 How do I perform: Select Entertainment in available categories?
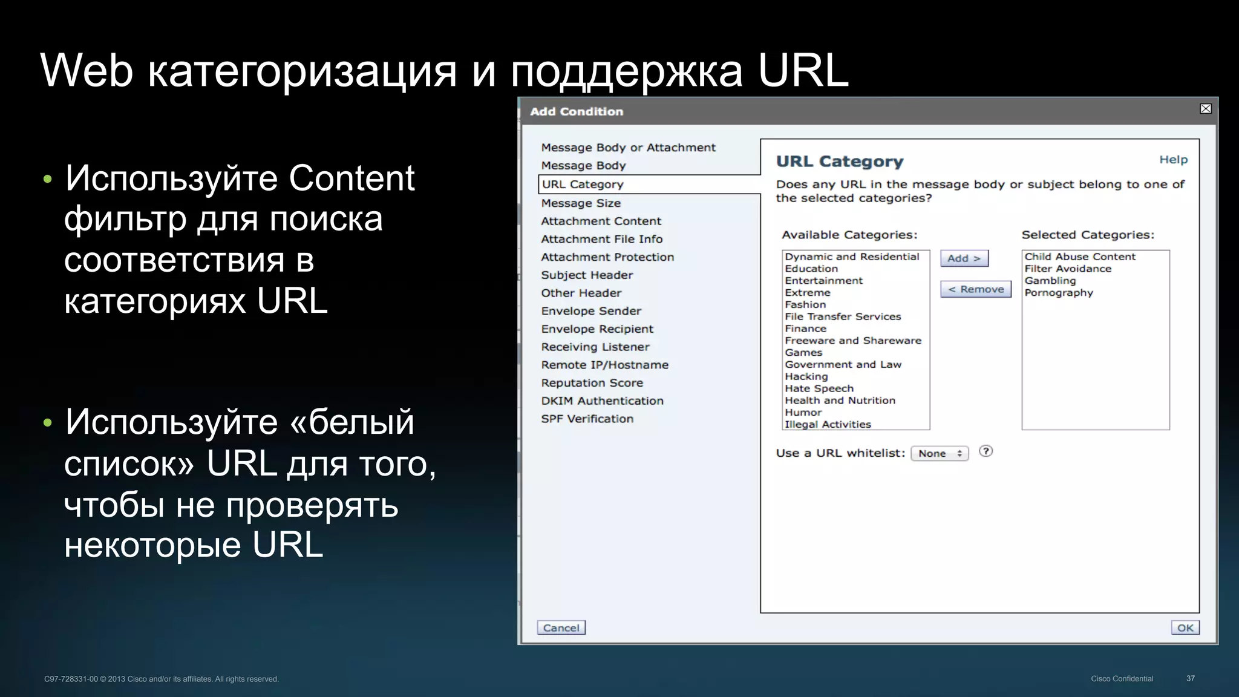(x=855, y=281)
